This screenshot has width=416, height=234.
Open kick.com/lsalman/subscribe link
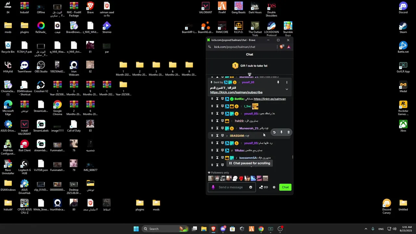coord(236,92)
